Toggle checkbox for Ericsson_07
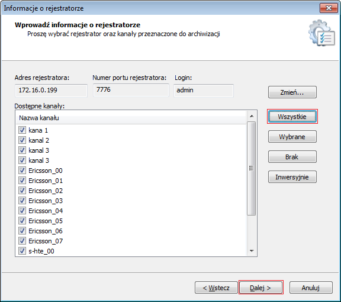 (22, 241)
